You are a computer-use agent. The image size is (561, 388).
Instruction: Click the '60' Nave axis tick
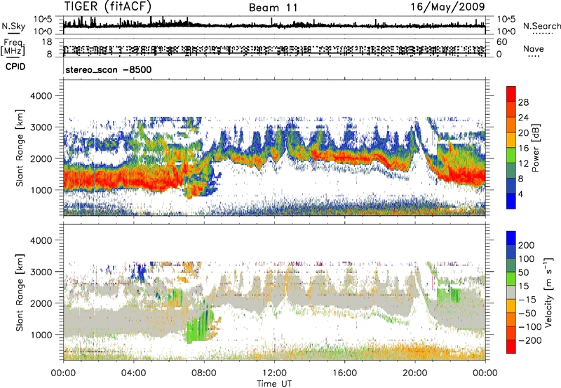click(x=501, y=42)
